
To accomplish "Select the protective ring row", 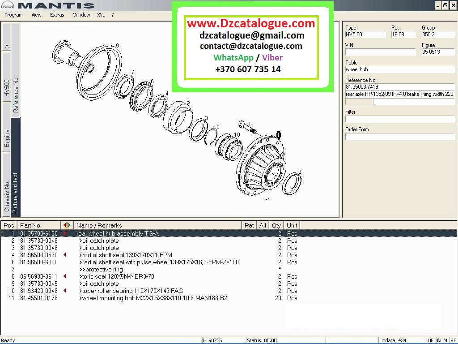I will click(x=229, y=269).
